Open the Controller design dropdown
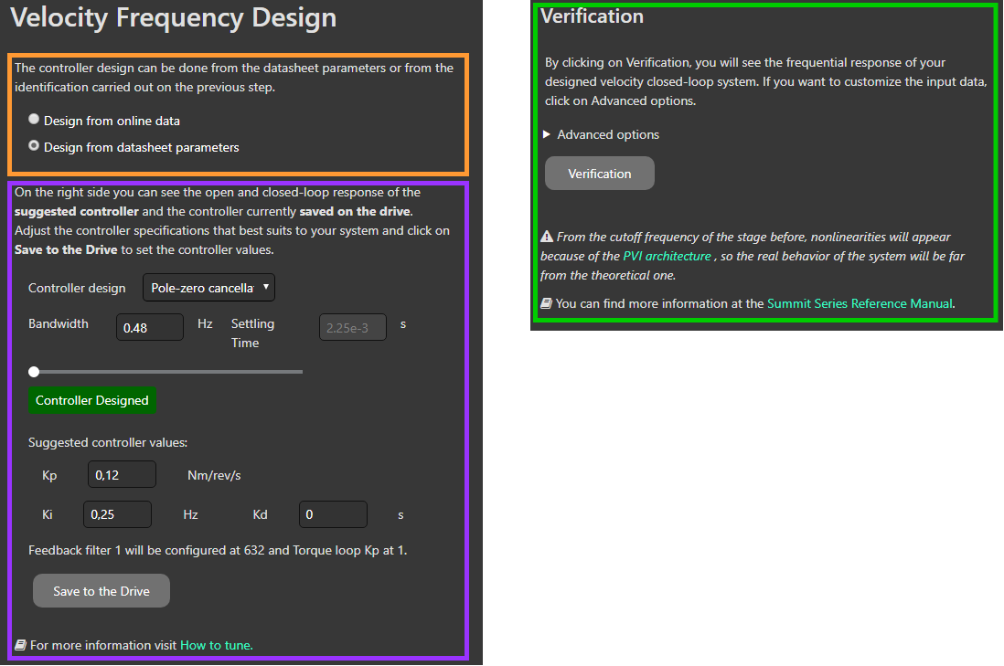This screenshot has width=1004, height=666. point(208,288)
